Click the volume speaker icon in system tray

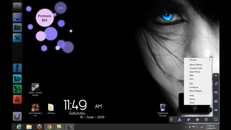click(190, 127)
